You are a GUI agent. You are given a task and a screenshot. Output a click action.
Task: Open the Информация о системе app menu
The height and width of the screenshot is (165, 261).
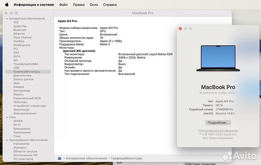pos(34,5)
